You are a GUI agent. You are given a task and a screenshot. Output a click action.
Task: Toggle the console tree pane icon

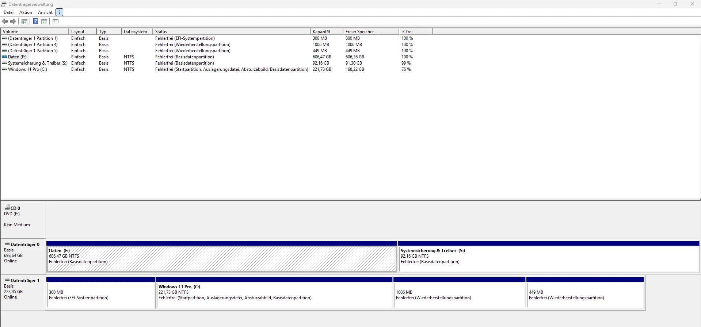[x=24, y=21]
